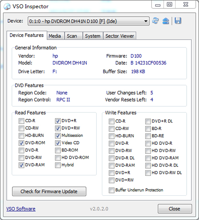Screen dimensions: 199x220
Task: Click the Close button
Action: click(x=175, y=209)
